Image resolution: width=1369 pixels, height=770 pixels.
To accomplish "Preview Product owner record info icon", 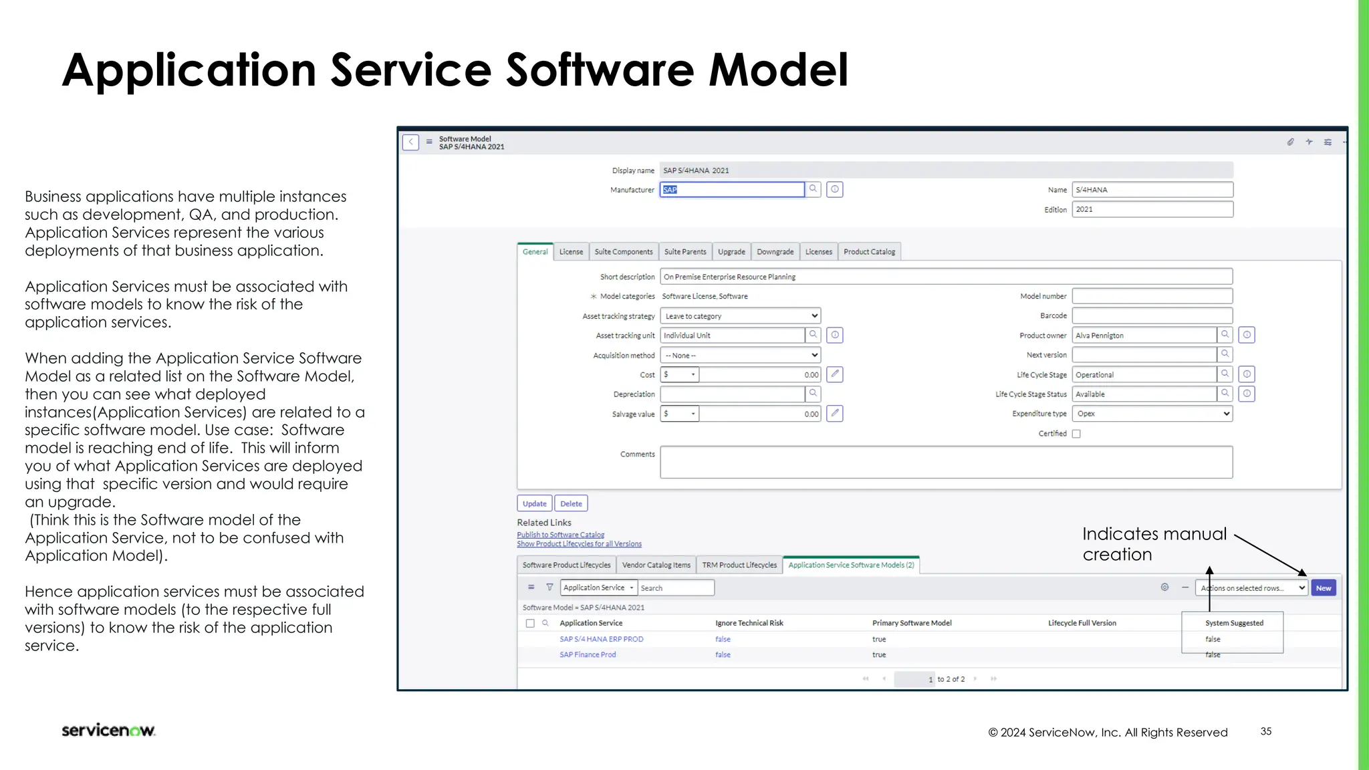I will 1247,335.
